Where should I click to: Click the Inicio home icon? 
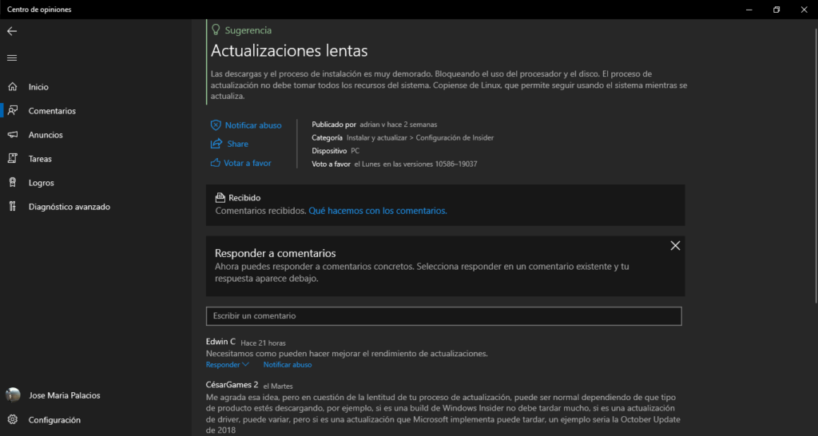click(12, 87)
